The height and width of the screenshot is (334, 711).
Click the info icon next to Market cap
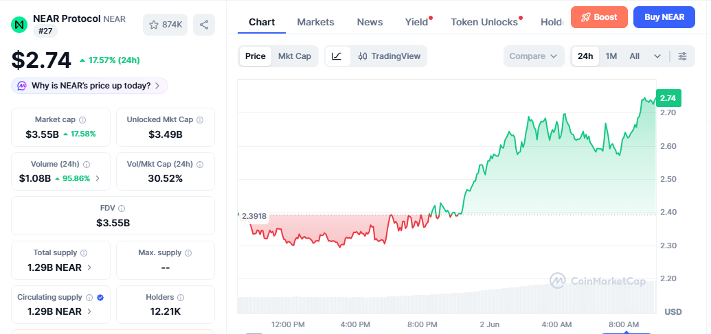[82, 120]
